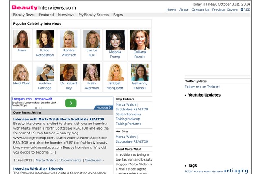Open the Featured menu item
The image size is (261, 174).
(46, 15)
